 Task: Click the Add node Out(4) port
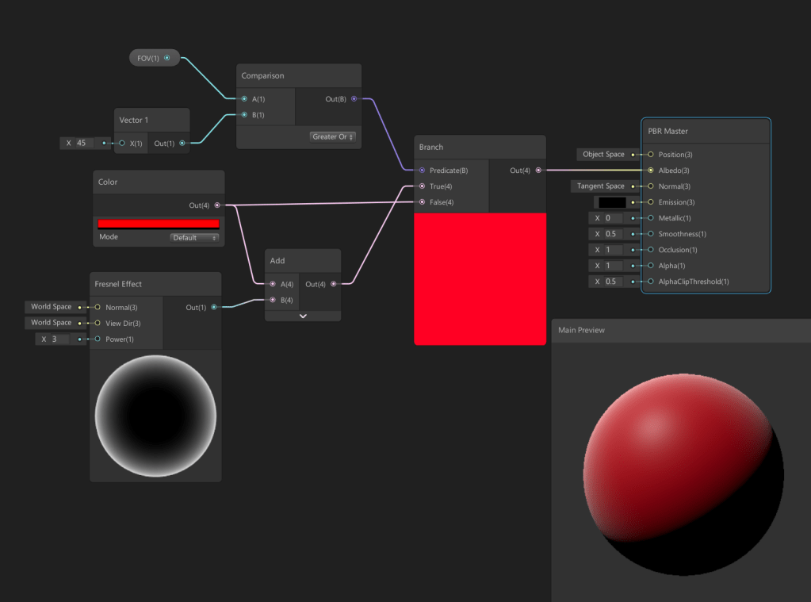click(x=333, y=284)
